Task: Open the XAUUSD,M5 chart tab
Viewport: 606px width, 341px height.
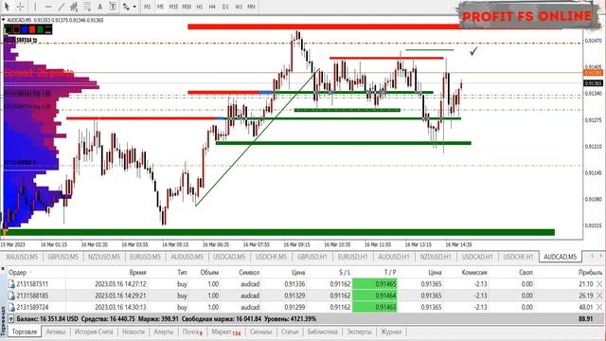Action: [22, 257]
